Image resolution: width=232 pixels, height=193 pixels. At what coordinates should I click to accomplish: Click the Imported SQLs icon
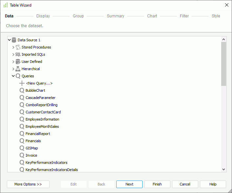(18, 54)
